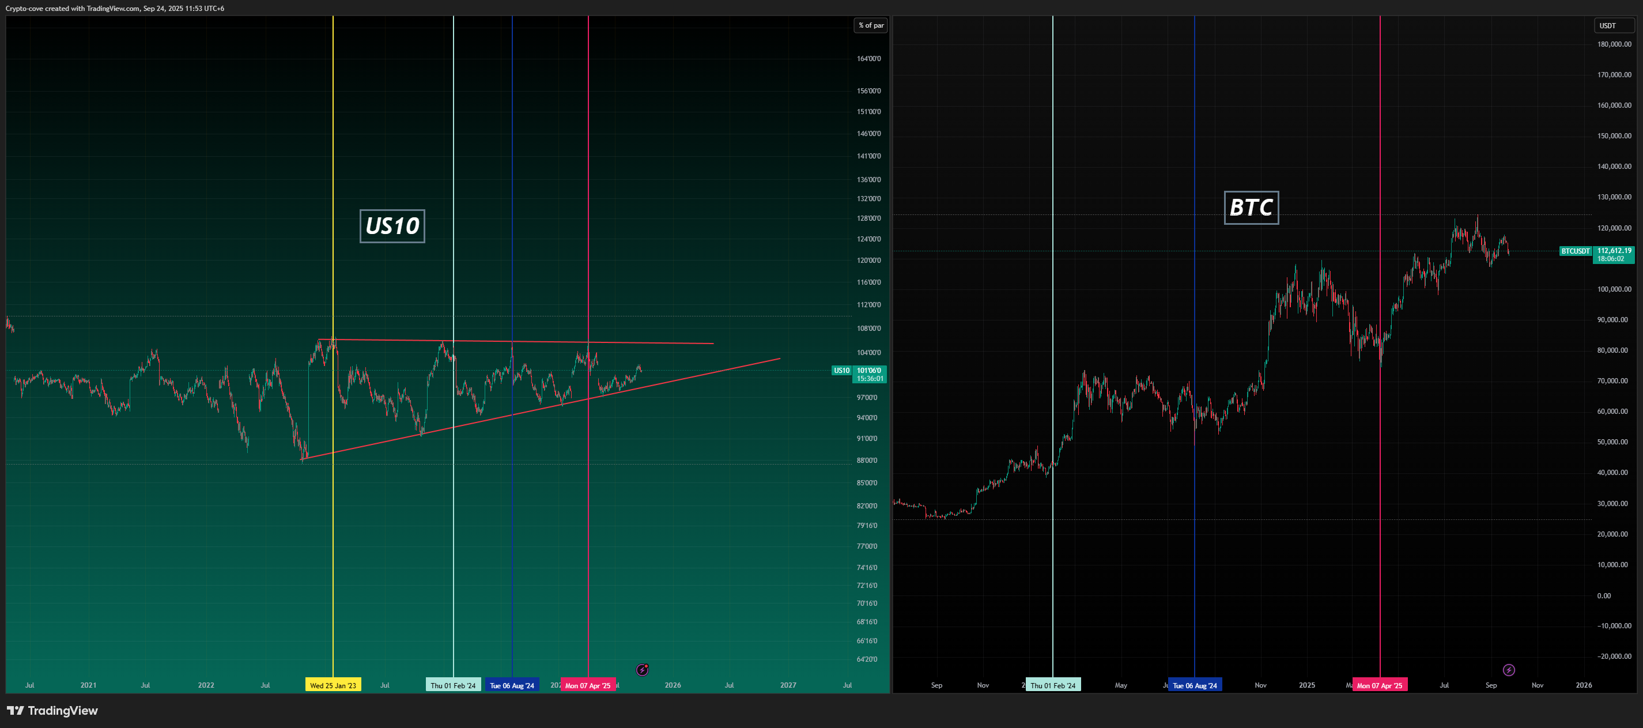Click the purple lightning icon on BTC chart
This screenshot has width=1643, height=728.
pos(1508,669)
